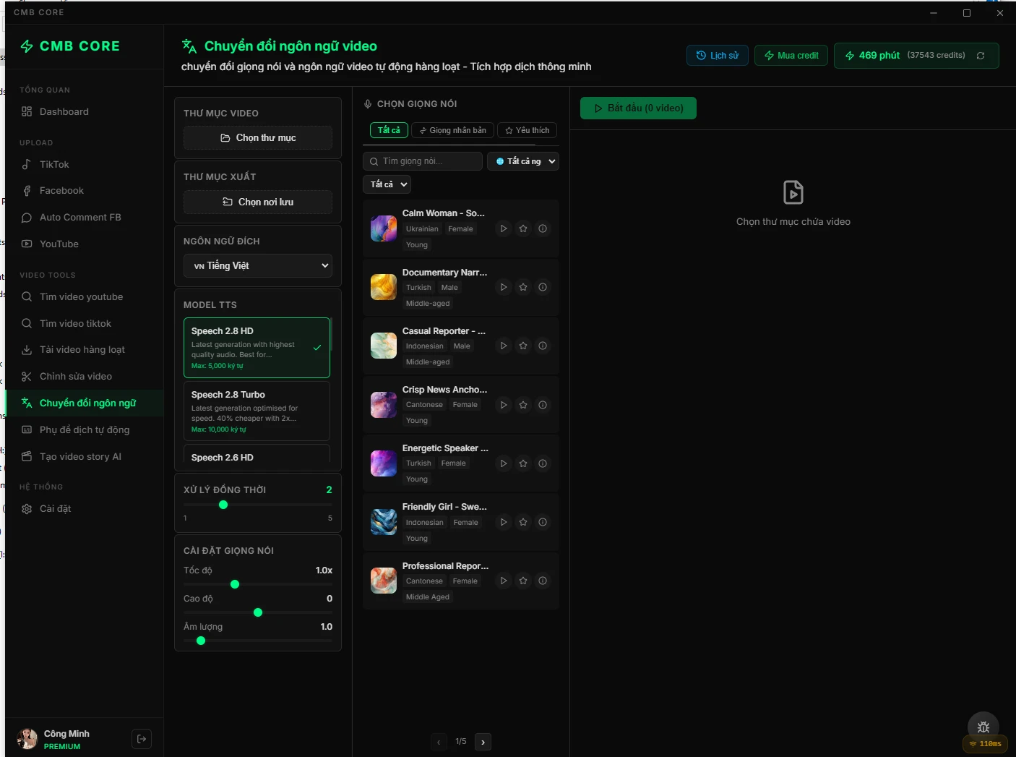Choose the Speech 2.6 HD model

pyautogui.click(x=257, y=457)
